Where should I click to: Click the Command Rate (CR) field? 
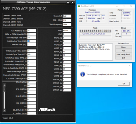31,45
